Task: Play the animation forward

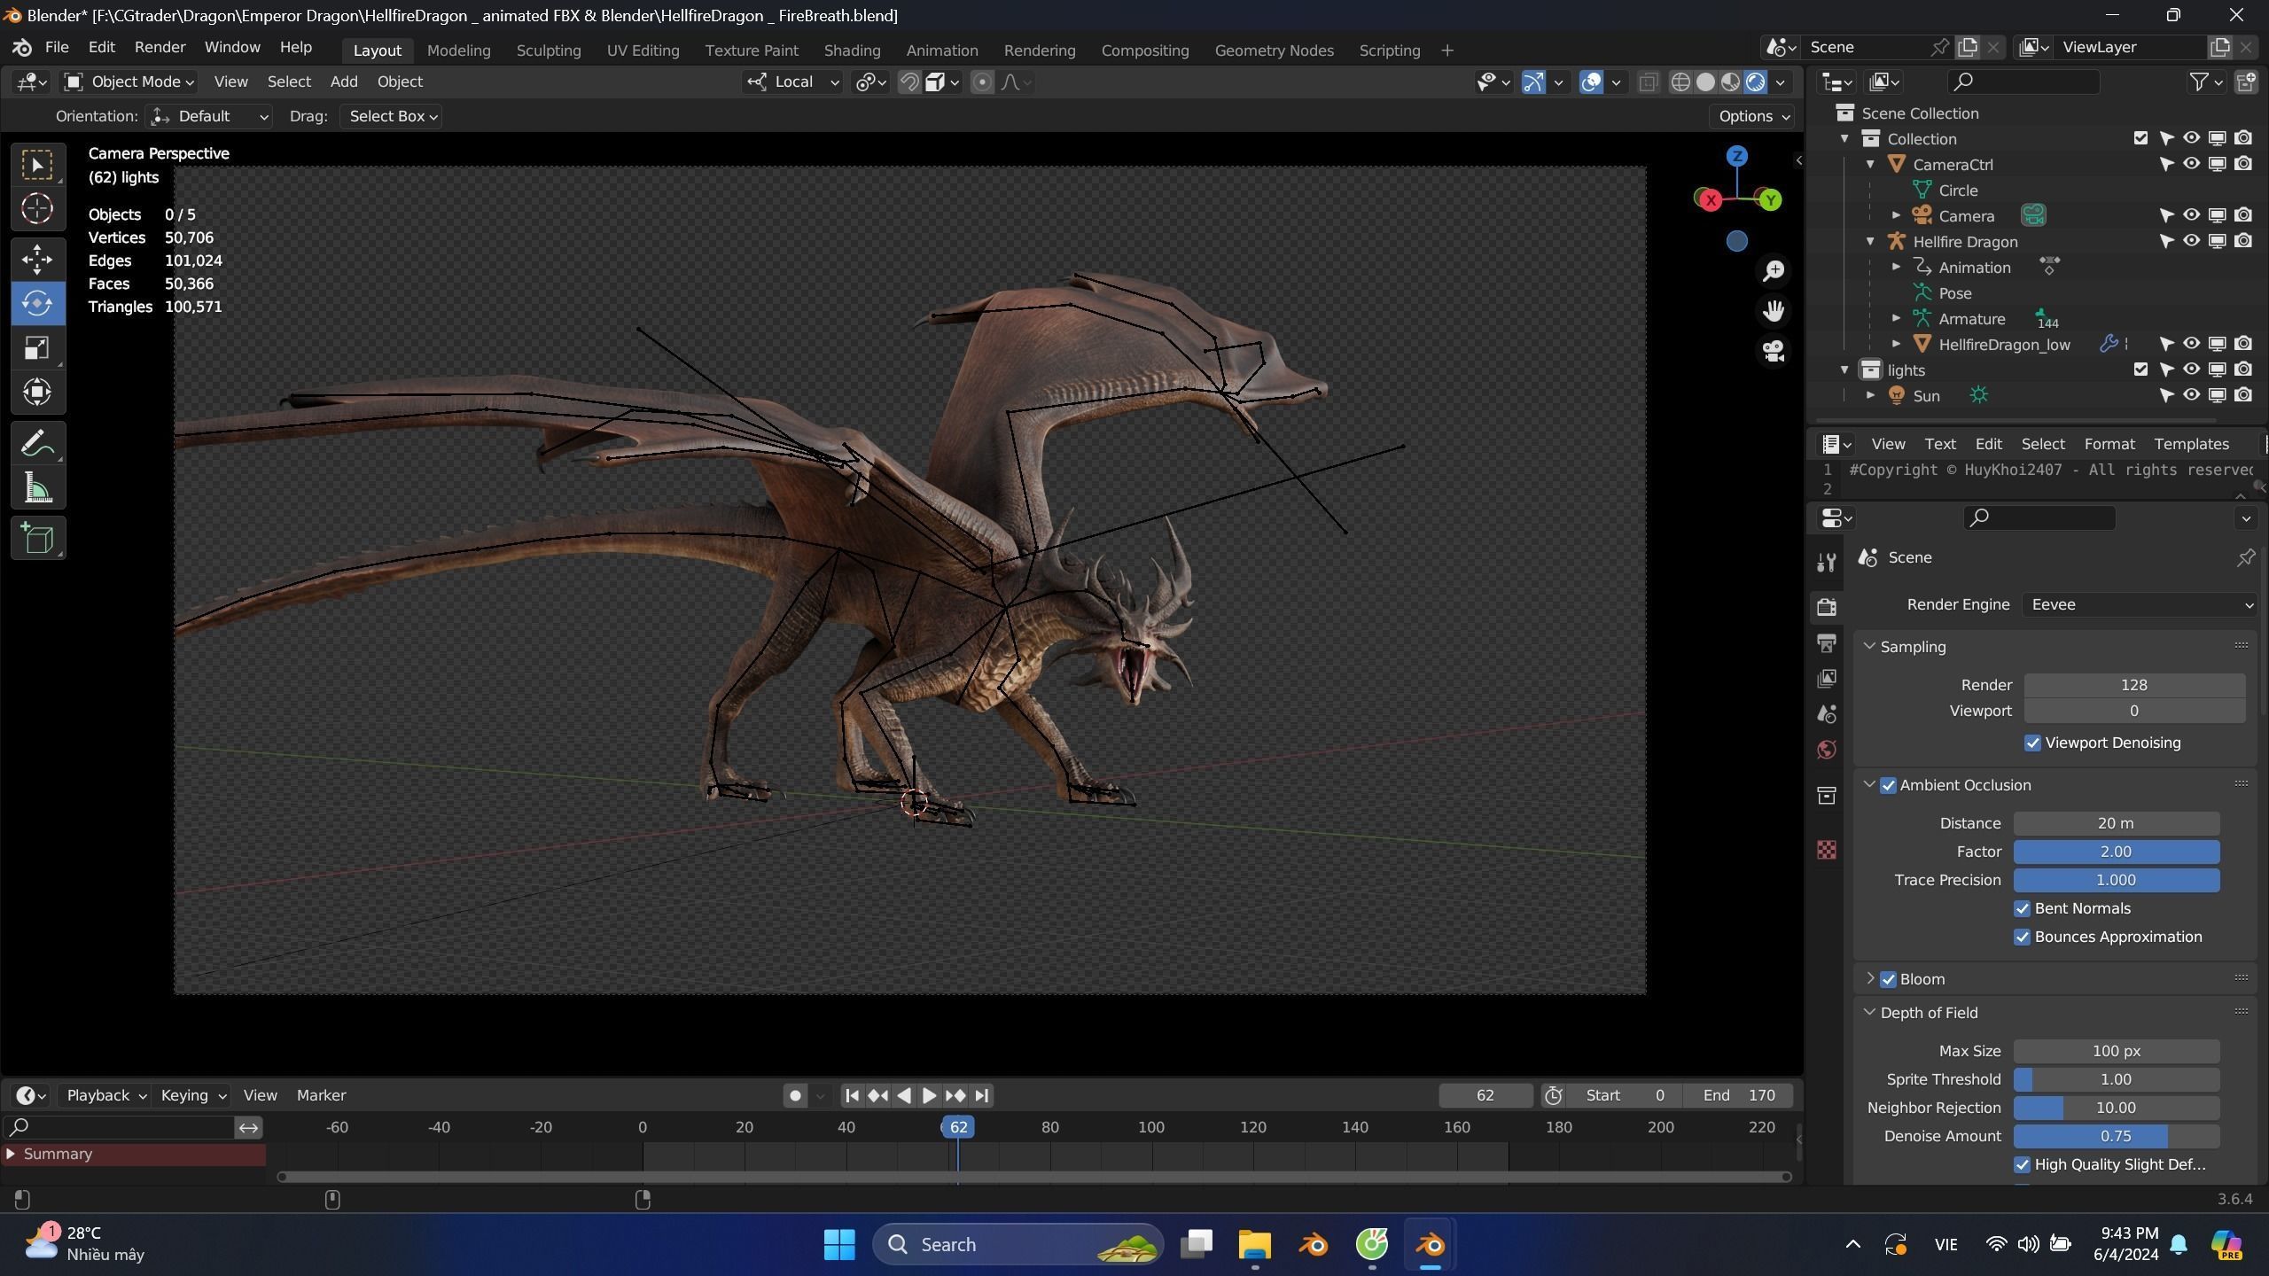Action: [929, 1096]
